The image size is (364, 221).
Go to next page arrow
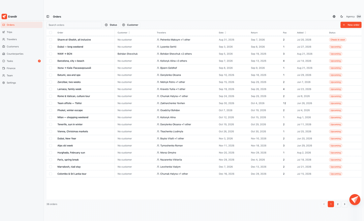[x=344, y=204]
